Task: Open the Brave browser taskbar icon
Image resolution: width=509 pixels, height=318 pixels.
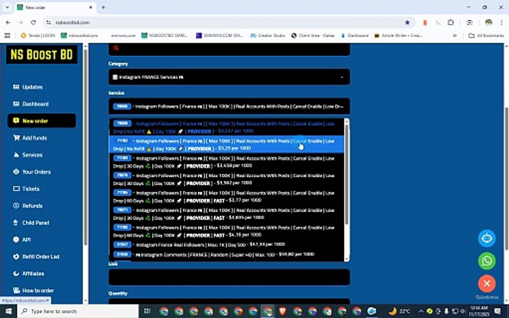Action: click(282, 311)
